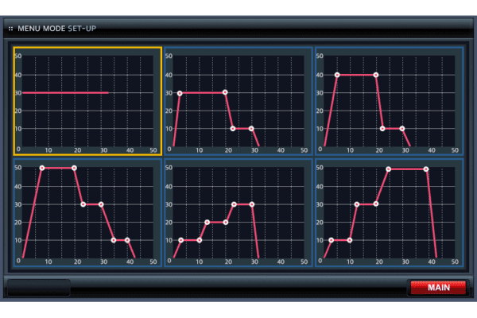Click last node at 50 in bottom-right graph
This screenshot has width=477, height=318.
pyautogui.click(x=427, y=169)
